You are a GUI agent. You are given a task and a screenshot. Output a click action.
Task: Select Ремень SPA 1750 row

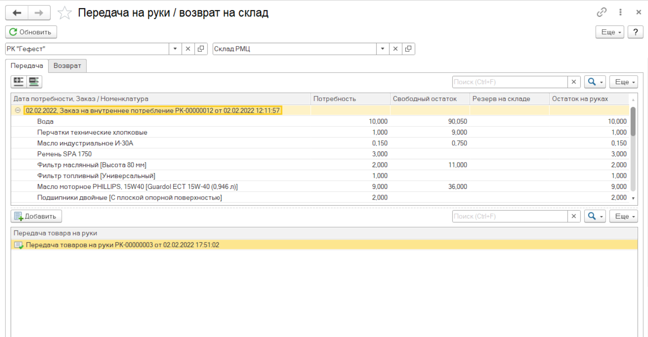click(x=320, y=154)
